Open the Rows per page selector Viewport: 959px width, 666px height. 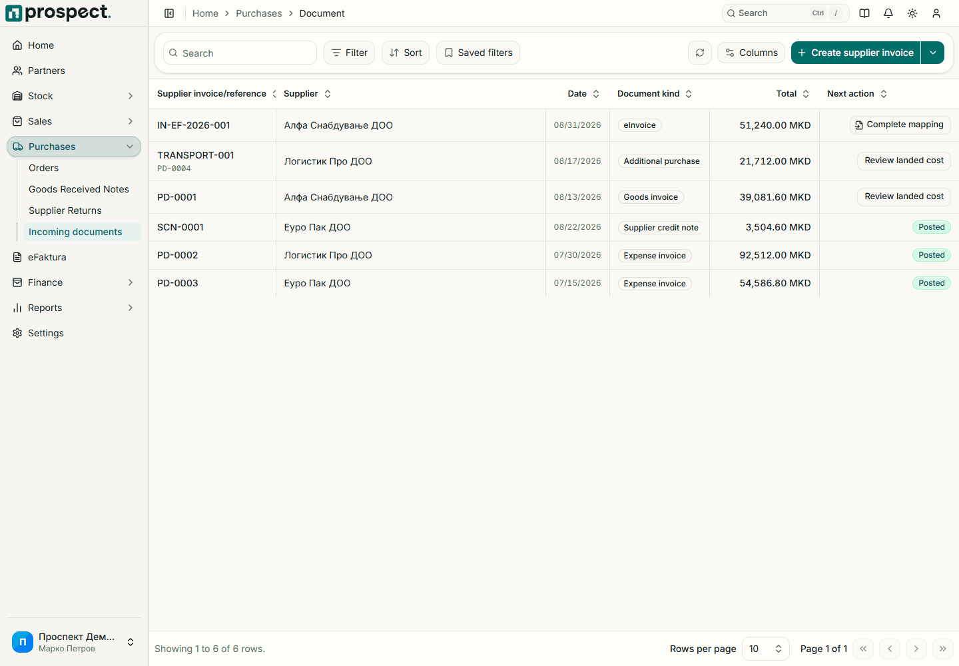point(766,649)
